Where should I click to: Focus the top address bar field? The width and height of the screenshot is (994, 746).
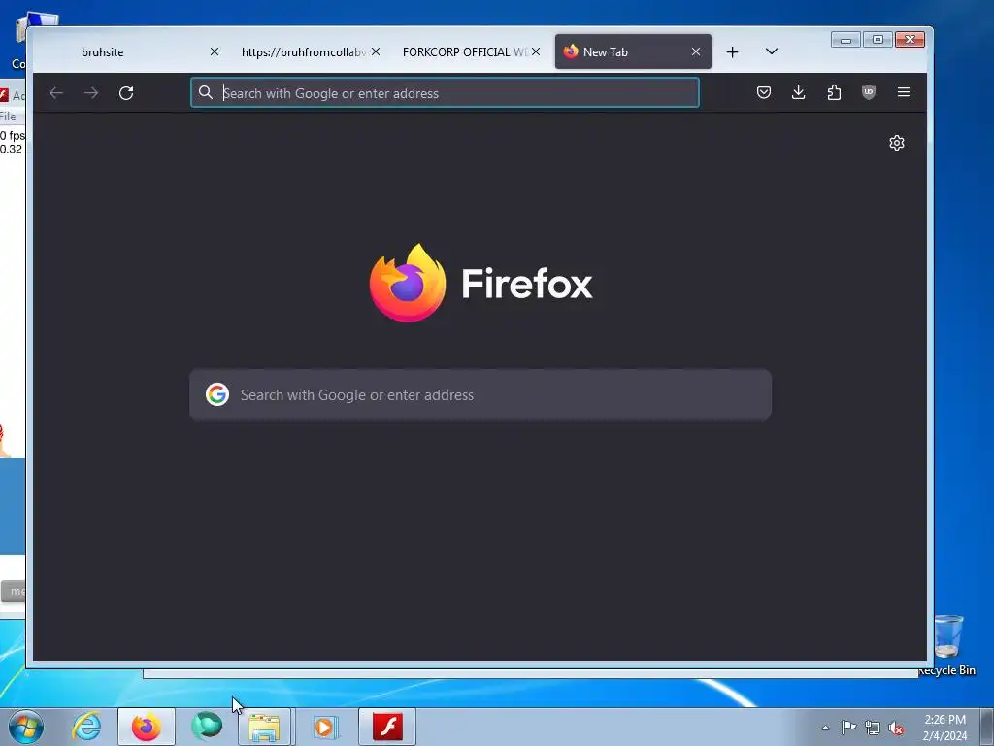pyautogui.click(x=445, y=92)
